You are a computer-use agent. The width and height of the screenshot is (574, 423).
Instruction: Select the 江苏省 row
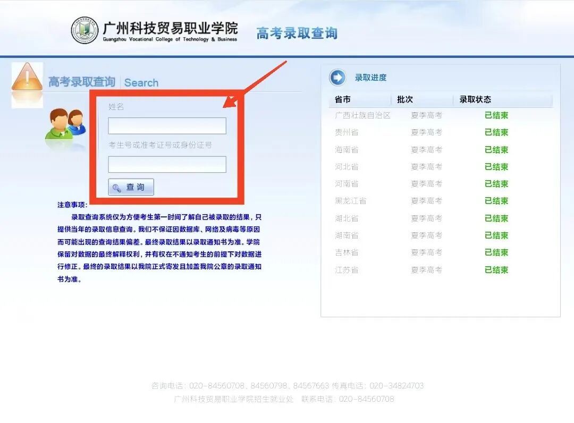click(441, 270)
